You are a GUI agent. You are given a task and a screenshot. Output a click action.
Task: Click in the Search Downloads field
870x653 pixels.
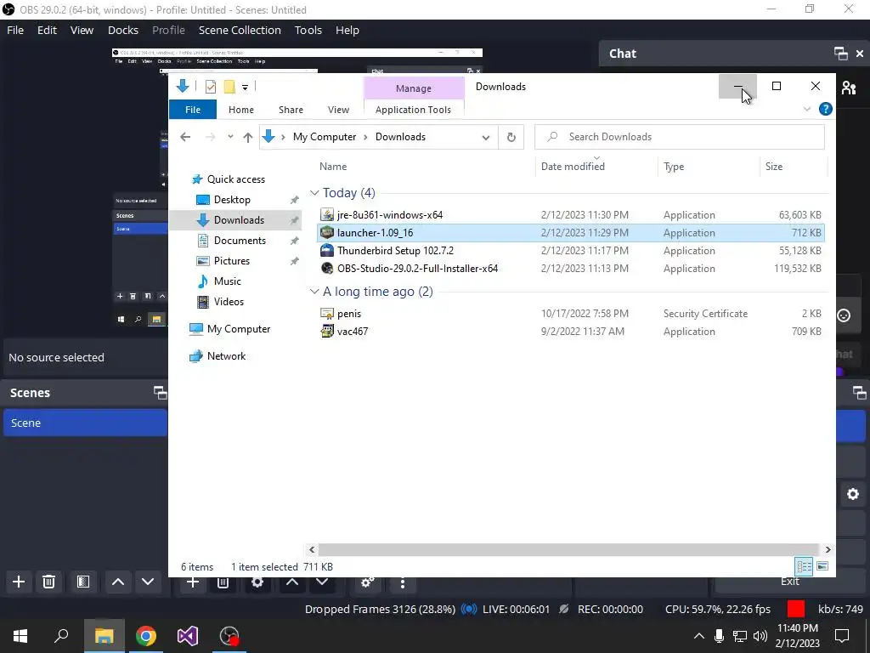click(x=679, y=137)
